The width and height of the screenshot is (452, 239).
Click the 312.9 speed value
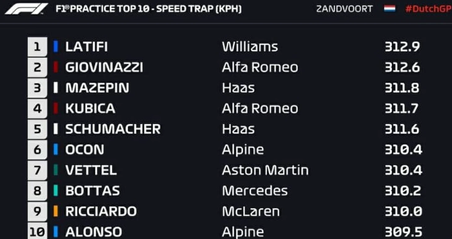(x=402, y=47)
